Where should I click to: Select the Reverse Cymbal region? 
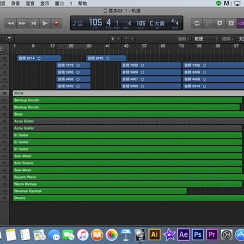[100, 191]
